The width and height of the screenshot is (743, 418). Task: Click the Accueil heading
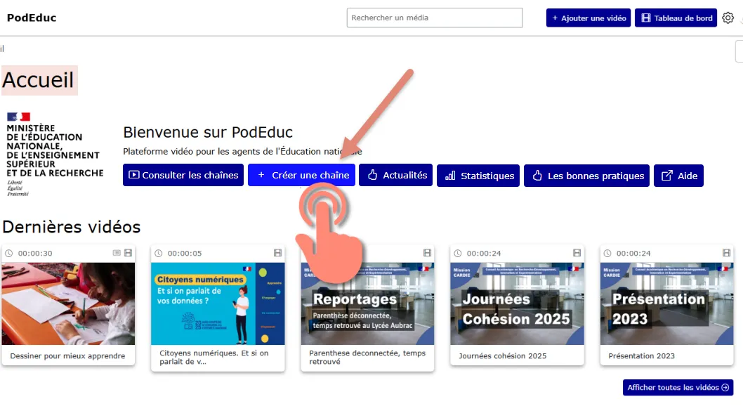click(39, 79)
